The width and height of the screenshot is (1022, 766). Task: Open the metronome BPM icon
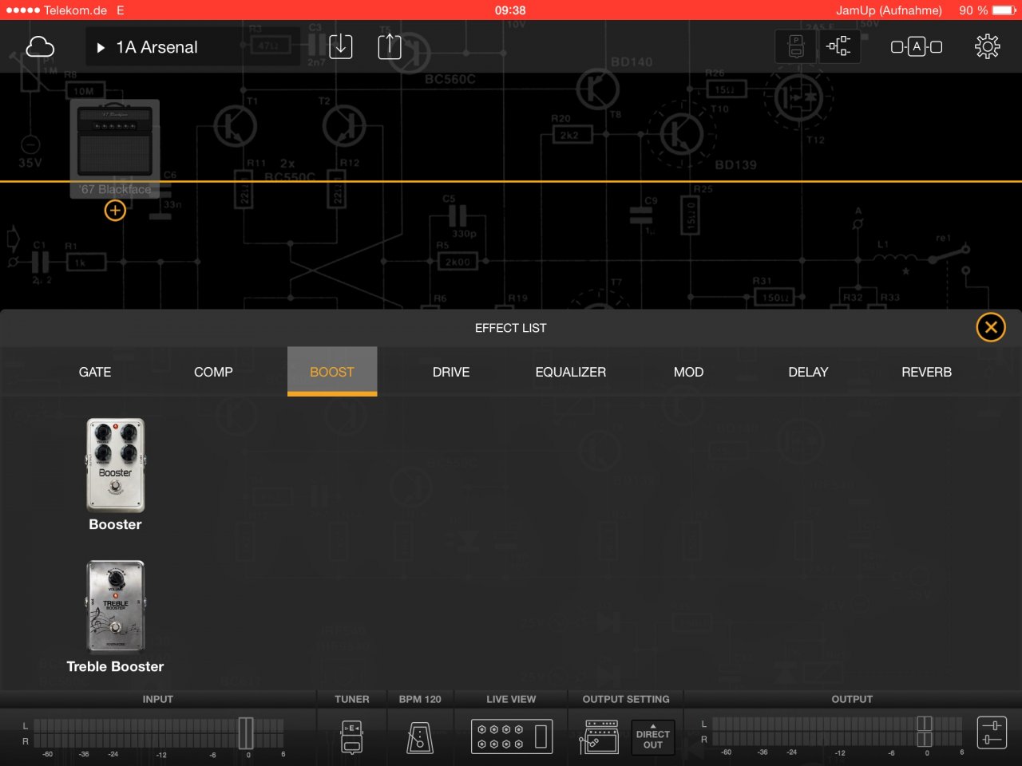pos(420,737)
